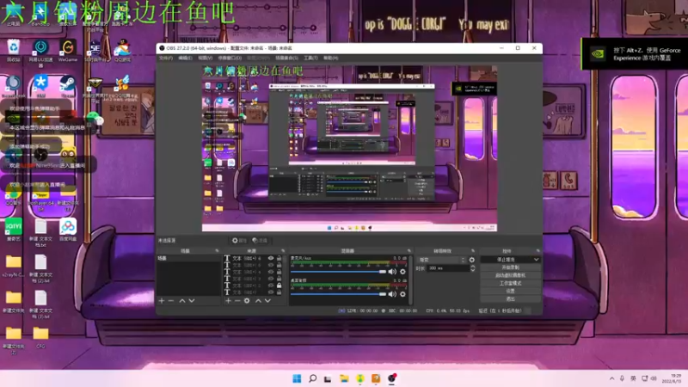Open taskbar search icon

312,378
